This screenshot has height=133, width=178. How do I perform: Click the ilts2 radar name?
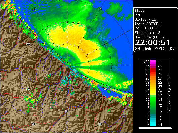point(140,11)
